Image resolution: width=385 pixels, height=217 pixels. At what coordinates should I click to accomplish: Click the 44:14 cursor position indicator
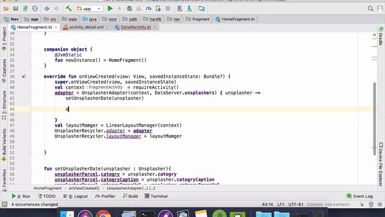pos(267,204)
